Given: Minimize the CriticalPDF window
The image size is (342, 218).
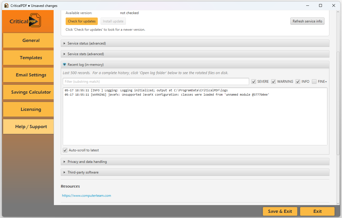Looking at the screenshot, I should click(308, 5).
